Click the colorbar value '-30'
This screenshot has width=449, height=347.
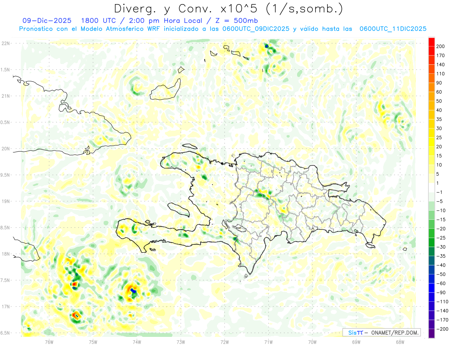tap(441, 247)
